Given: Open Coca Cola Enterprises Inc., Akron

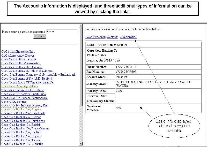Looking at the screenshot, I should [23, 90].
